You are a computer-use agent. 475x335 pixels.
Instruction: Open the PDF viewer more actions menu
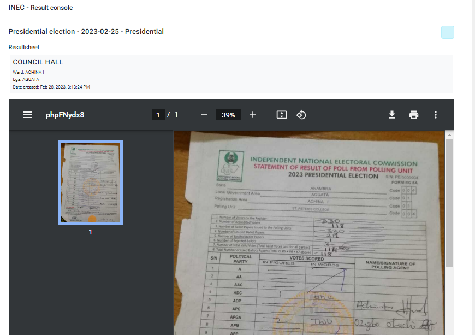(x=436, y=115)
